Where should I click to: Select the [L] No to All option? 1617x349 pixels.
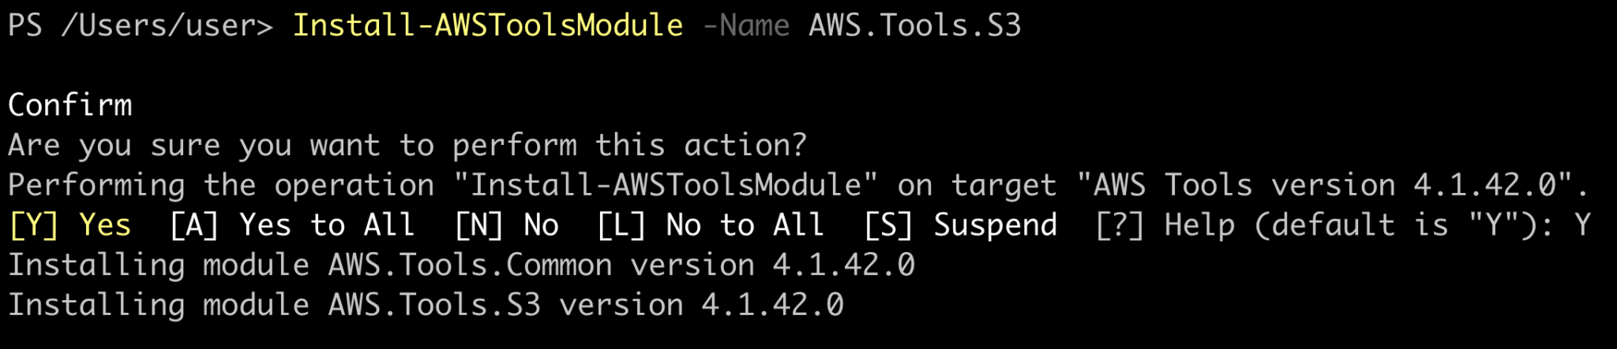click(x=711, y=226)
